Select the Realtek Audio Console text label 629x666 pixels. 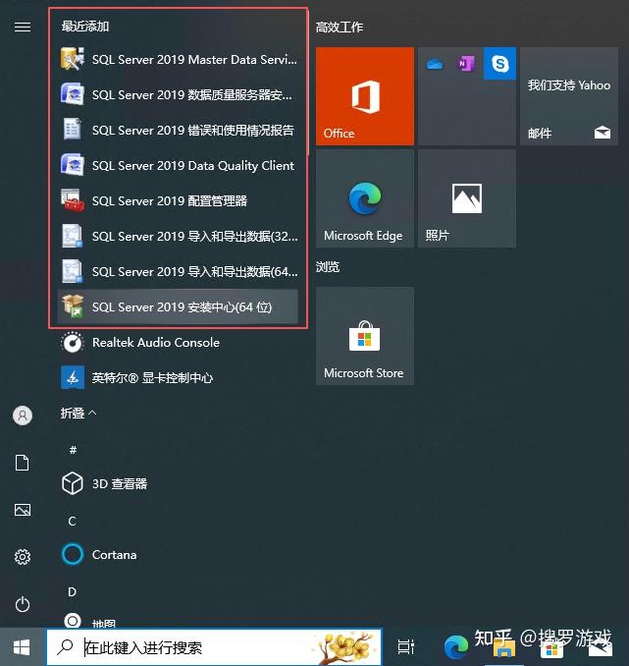(156, 343)
